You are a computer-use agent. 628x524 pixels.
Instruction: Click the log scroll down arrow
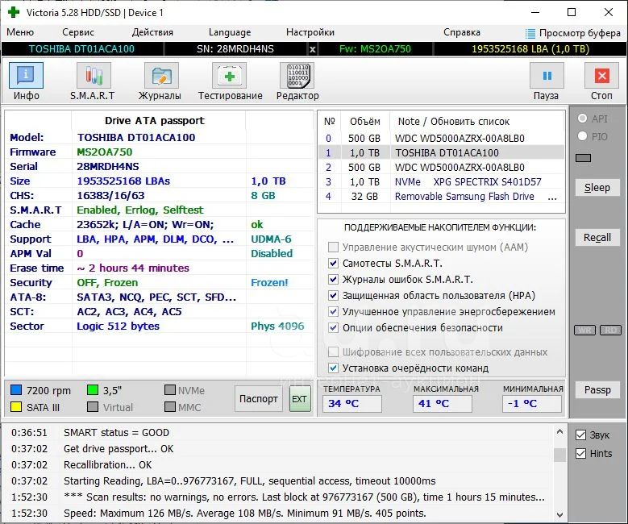[x=559, y=515]
